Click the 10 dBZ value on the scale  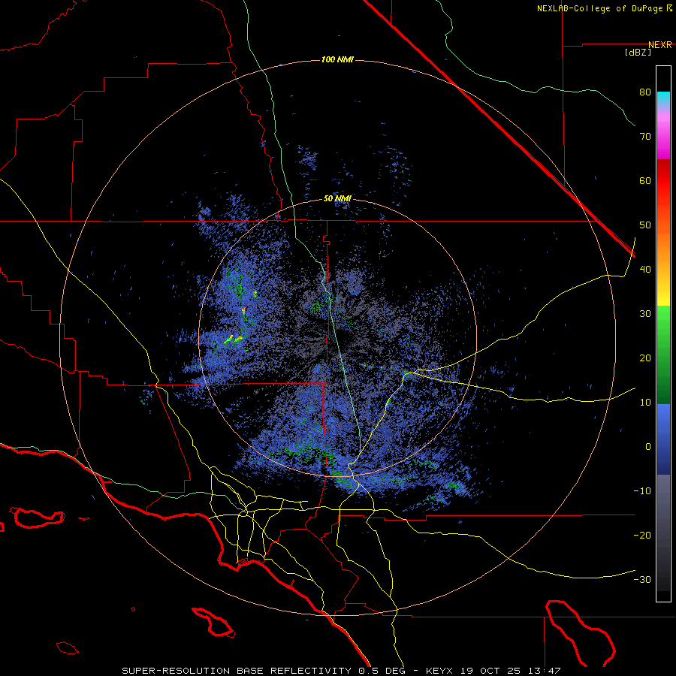coord(645,403)
